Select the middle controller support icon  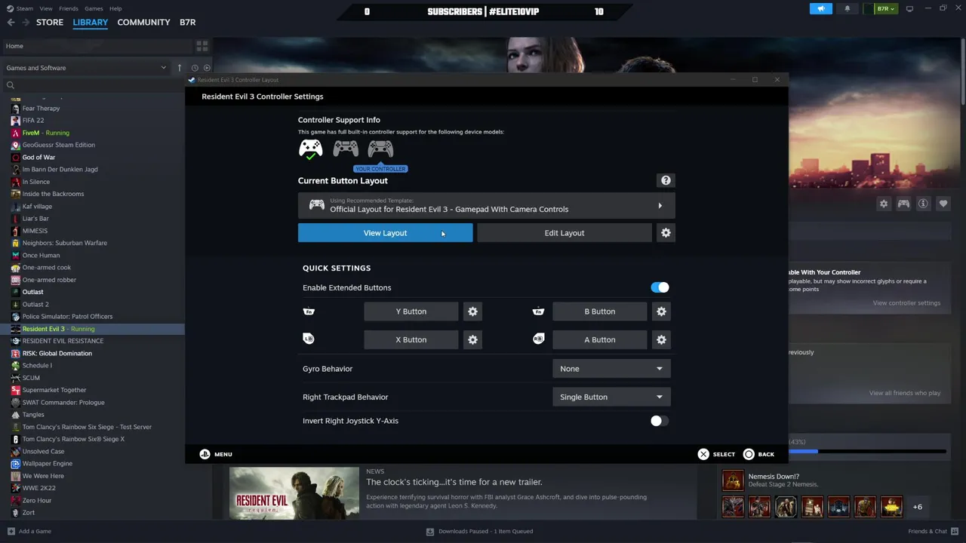pos(346,148)
